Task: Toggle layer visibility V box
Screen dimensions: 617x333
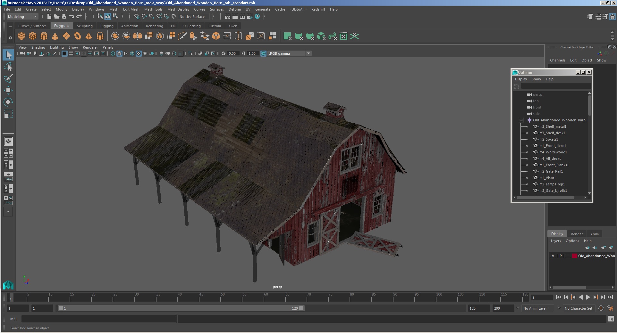Action: click(x=553, y=256)
